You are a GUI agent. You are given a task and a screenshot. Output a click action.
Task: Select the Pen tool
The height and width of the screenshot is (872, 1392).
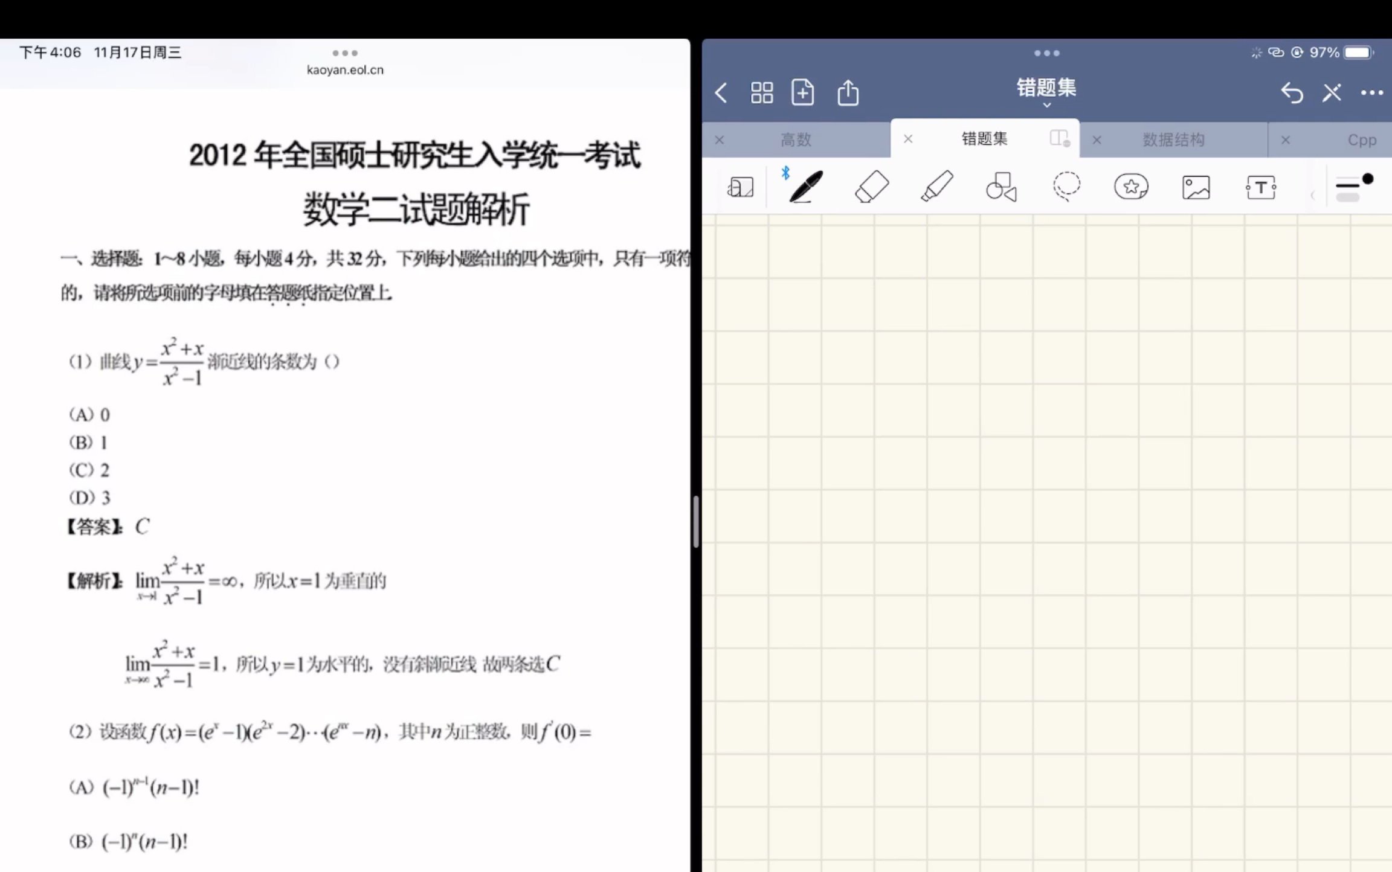806,186
